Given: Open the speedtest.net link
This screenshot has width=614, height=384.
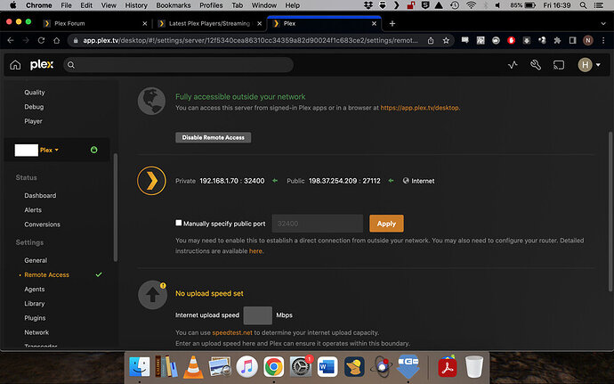Looking at the screenshot, I should pyautogui.click(x=232, y=332).
